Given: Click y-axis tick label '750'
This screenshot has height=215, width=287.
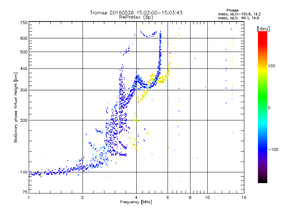Looking at the screenshot, I should pos(24,23).
